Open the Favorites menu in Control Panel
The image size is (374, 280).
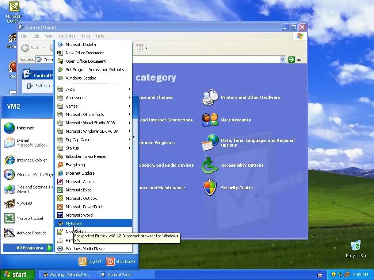(x=67, y=36)
